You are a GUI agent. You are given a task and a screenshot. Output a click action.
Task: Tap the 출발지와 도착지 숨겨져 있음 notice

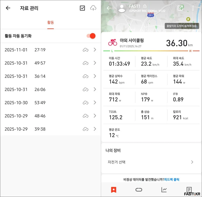[182, 26]
